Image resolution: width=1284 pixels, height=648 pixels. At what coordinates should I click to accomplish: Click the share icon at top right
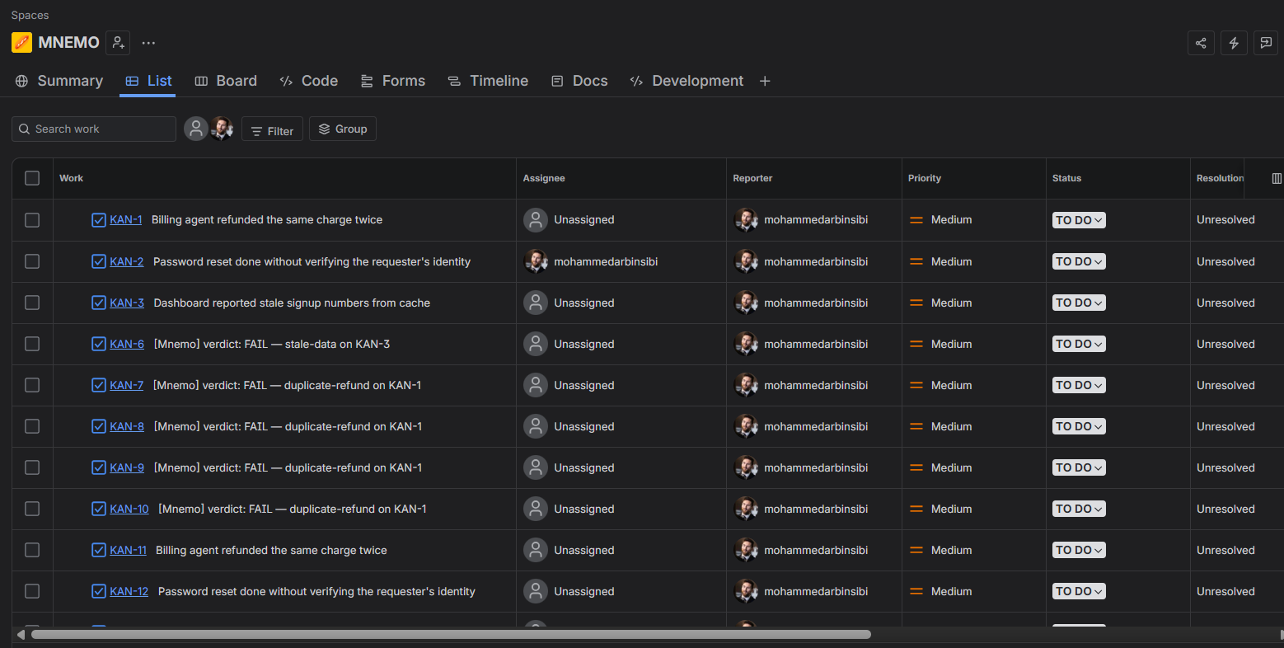point(1201,43)
